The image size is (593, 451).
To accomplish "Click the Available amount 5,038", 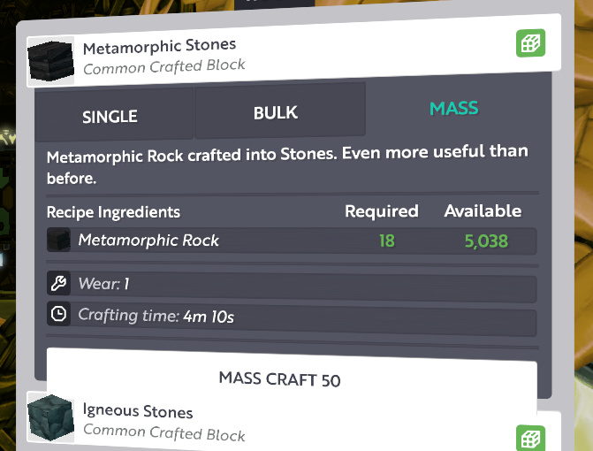I will coord(486,241).
